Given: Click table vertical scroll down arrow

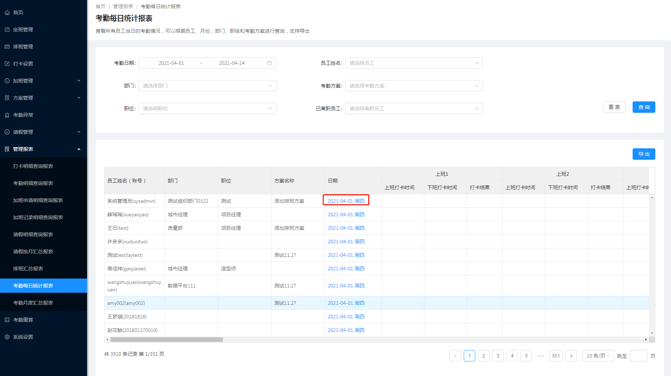Looking at the screenshot, I should coord(652,333).
